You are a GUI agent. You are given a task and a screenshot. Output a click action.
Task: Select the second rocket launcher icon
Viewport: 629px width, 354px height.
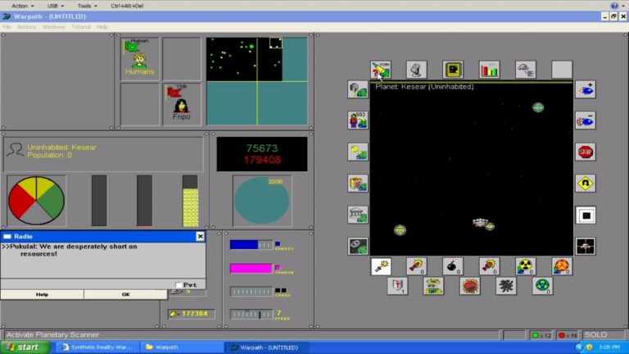tap(416, 266)
